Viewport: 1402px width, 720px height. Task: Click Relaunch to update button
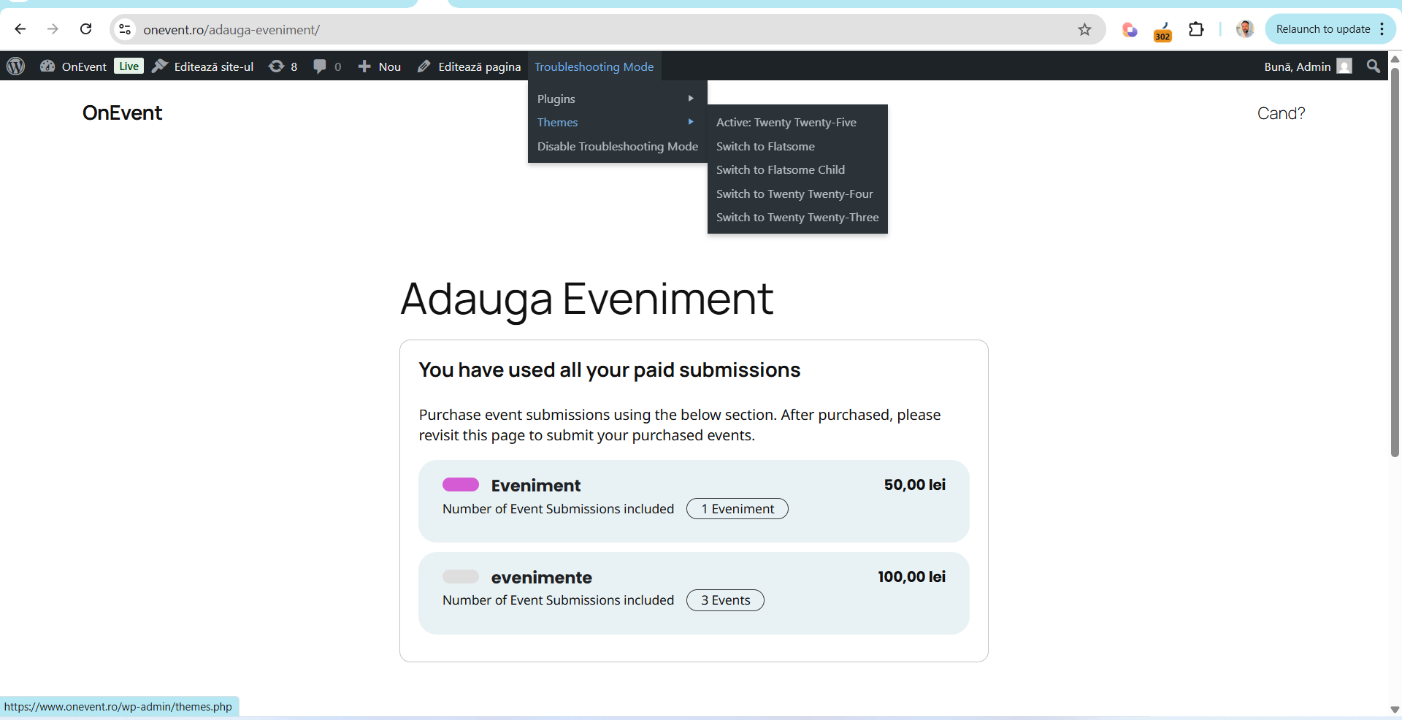point(1322,29)
